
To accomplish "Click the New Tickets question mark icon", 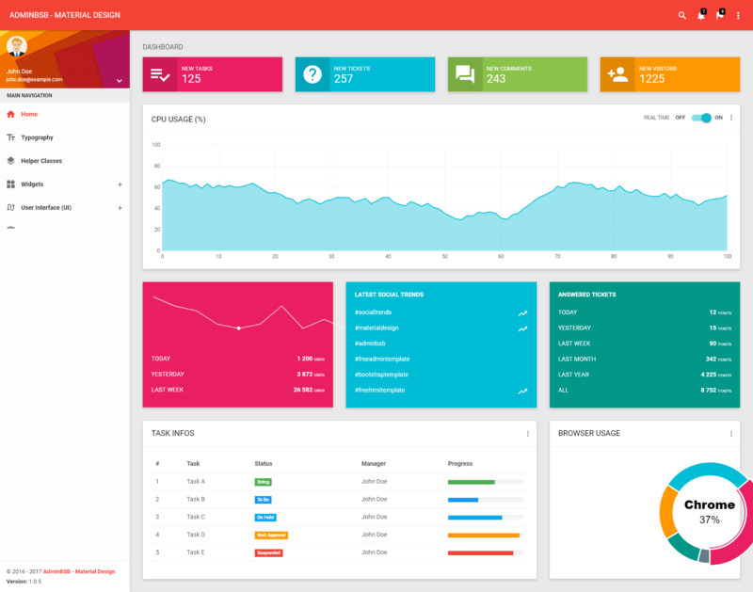I will pyautogui.click(x=312, y=74).
